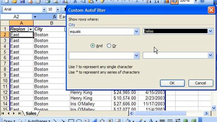Click the Cut scissors icon
The image size is (217, 122).
point(75,1)
